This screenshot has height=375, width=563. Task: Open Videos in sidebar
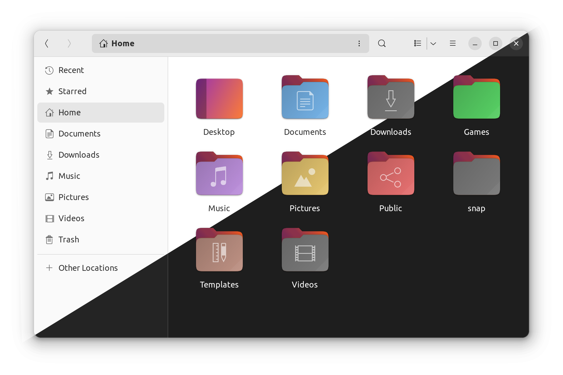coord(71,218)
